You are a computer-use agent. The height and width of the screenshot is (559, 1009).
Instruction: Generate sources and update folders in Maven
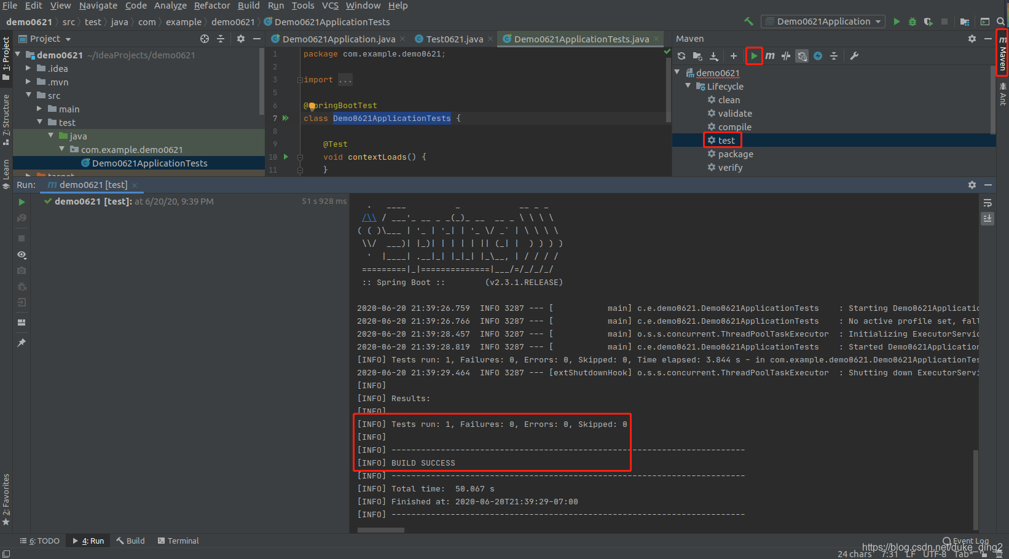point(697,56)
